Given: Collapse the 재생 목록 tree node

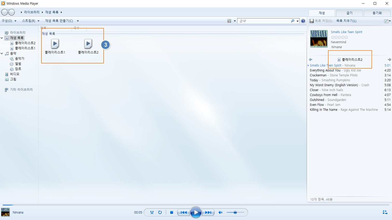Looking at the screenshot, I should point(2,38).
